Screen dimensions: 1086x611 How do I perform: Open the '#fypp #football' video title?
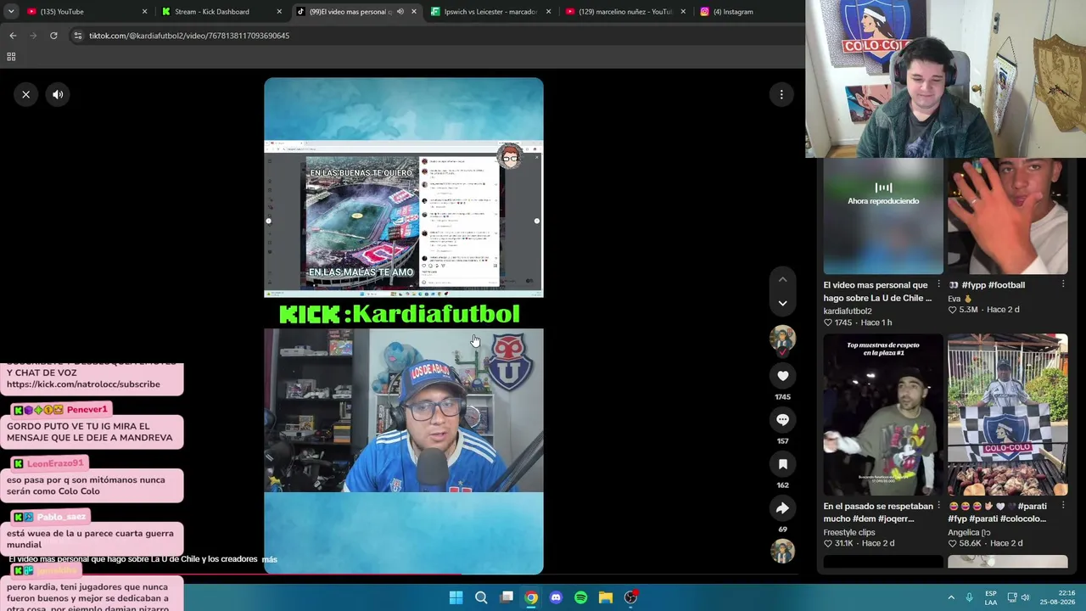[x=993, y=285]
